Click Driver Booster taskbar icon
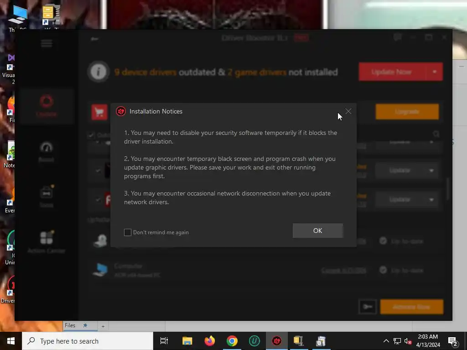 click(277, 341)
